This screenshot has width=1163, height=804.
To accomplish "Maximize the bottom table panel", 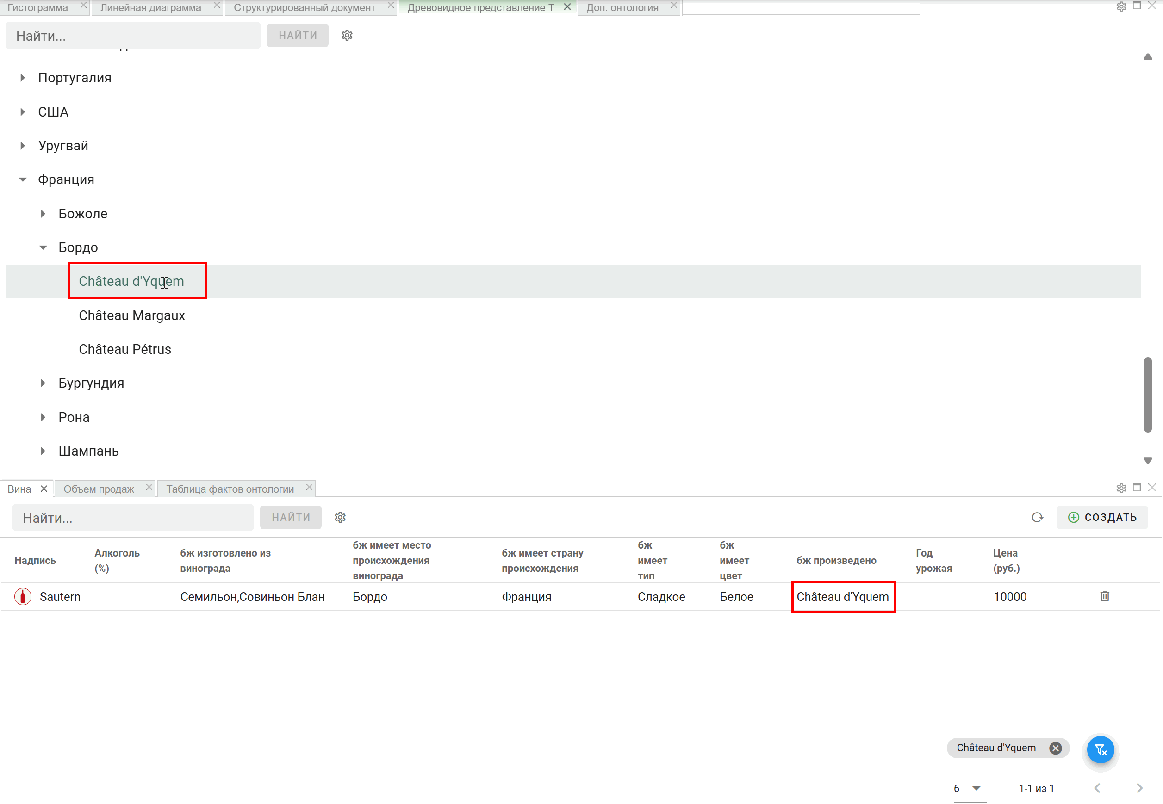I will (1137, 488).
